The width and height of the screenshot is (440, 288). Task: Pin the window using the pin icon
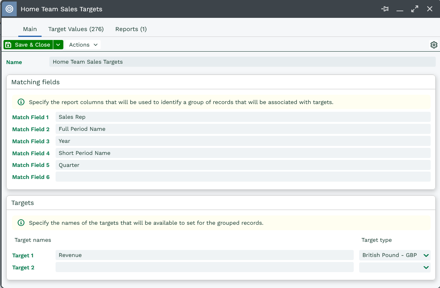pyautogui.click(x=385, y=9)
